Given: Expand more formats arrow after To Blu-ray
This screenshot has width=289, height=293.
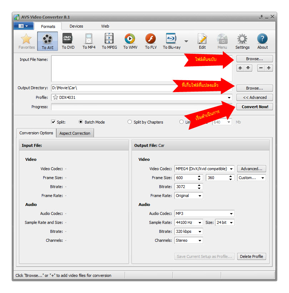Looking at the screenshot, I should point(186,41).
